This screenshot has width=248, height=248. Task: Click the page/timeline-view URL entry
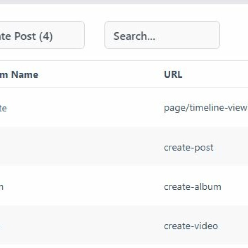coord(205,108)
